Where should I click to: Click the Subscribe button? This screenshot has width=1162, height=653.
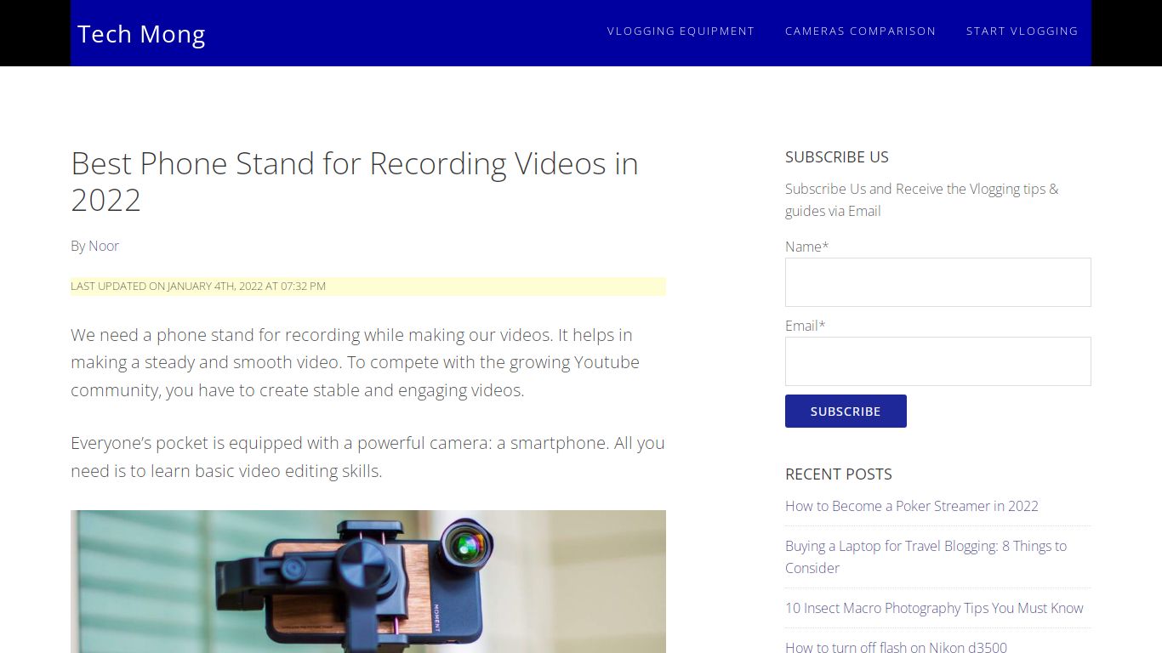coord(846,411)
